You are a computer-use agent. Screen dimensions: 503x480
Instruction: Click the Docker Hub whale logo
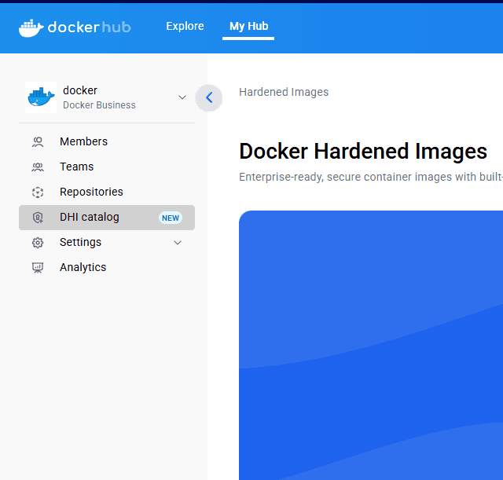tap(31, 28)
